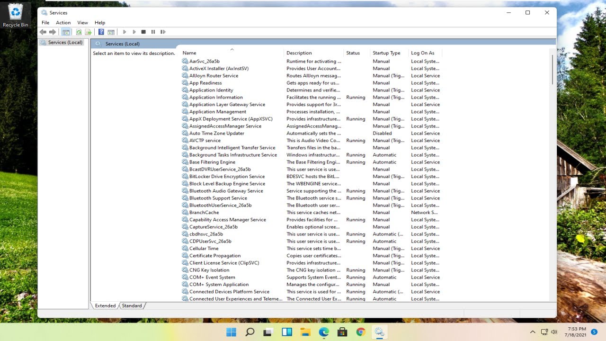Open File Explorer from the taskbar
Image resolution: width=606 pixels, height=341 pixels.
coord(305,332)
